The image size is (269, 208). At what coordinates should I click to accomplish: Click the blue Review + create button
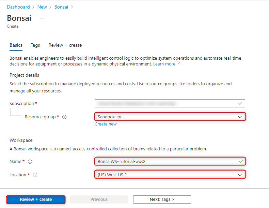pos(36,199)
